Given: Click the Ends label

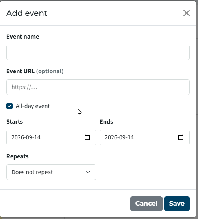Looking at the screenshot, I should click(106, 122).
